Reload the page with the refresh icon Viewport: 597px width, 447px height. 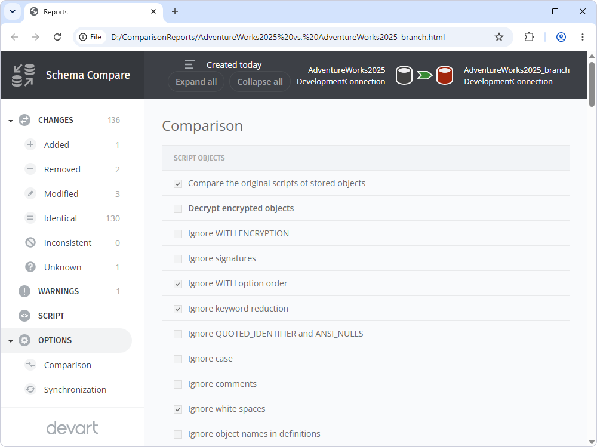click(57, 37)
